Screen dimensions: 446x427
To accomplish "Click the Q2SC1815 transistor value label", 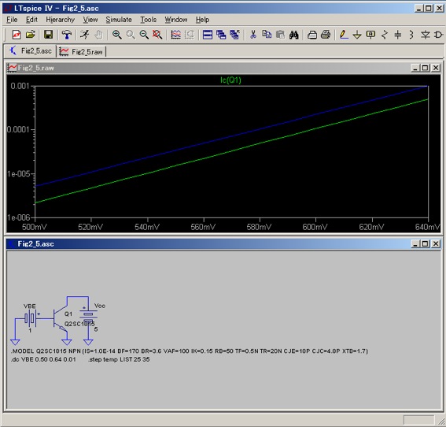I will (x=79, y=324).
